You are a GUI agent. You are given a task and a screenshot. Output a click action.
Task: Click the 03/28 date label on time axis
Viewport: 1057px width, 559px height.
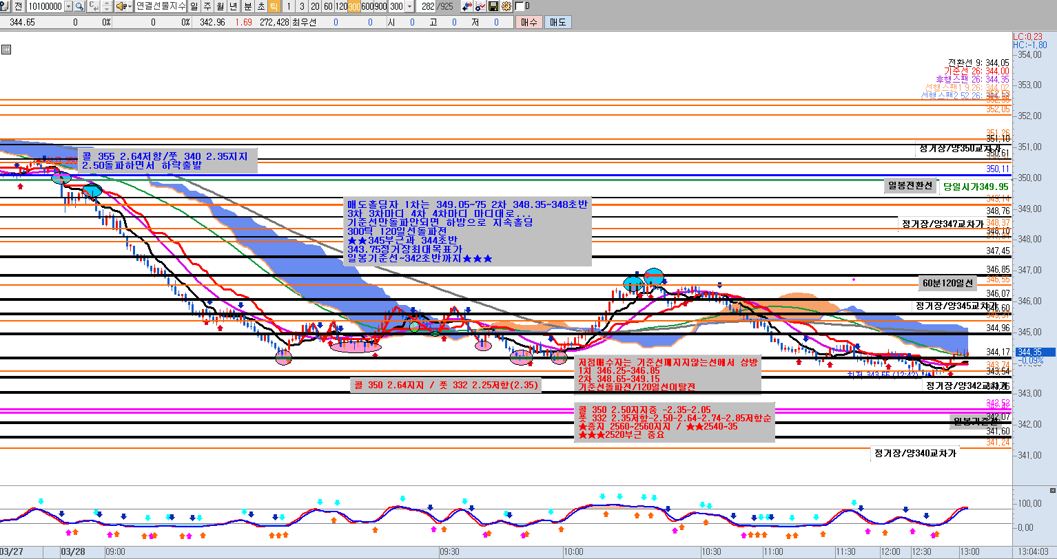pyautogui.click(x=72, y=552)
